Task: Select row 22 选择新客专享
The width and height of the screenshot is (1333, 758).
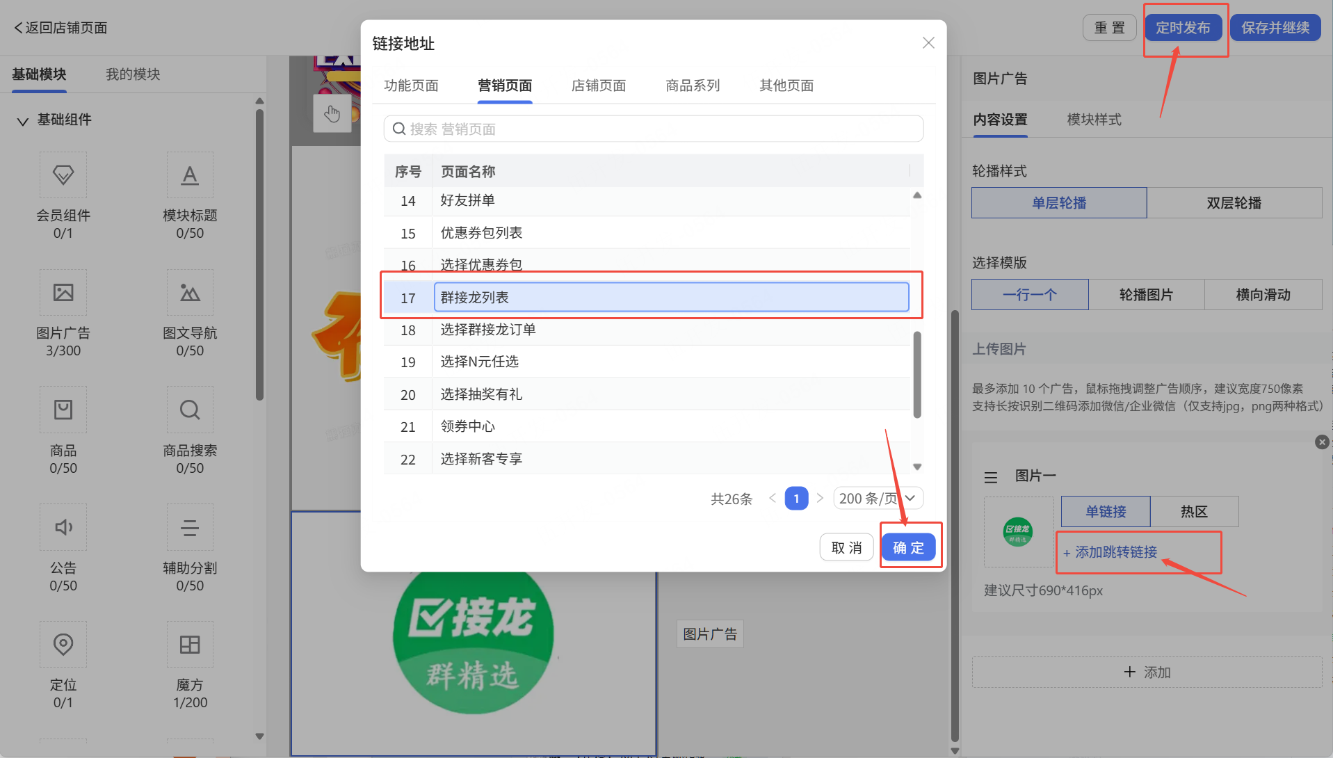Action: 647,459
